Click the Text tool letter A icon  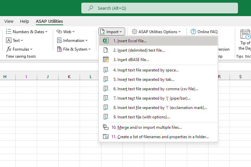tap(9, 41)
